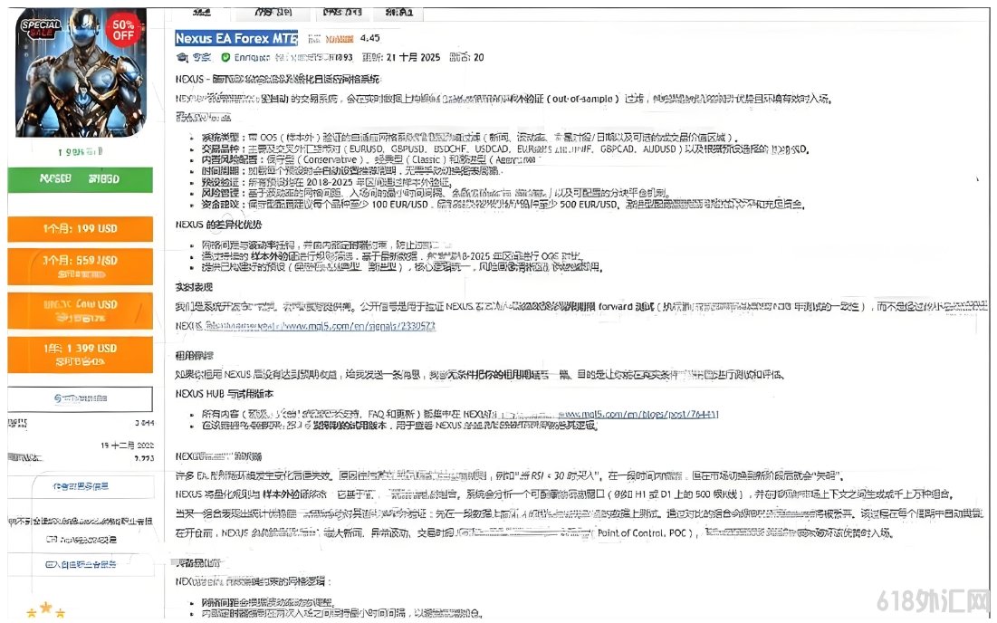This screenshot has height=623, width=997.
Task: Click the SPECIAL SALE badge on thumbnail
Action: tap(40, 27)
